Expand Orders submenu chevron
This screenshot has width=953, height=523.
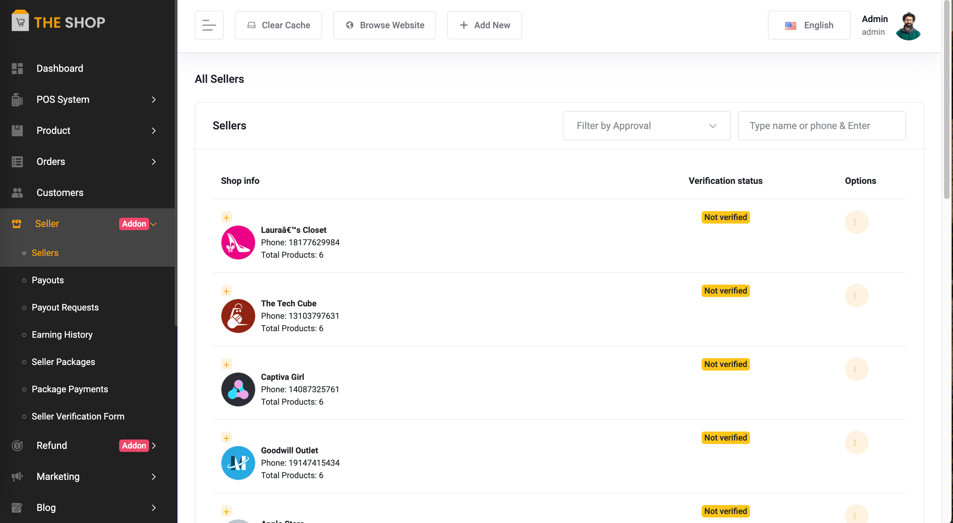[x=154, y=161]
